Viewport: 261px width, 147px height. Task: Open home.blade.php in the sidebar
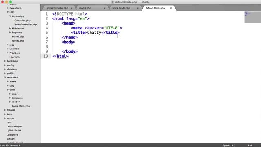(21, 106)
